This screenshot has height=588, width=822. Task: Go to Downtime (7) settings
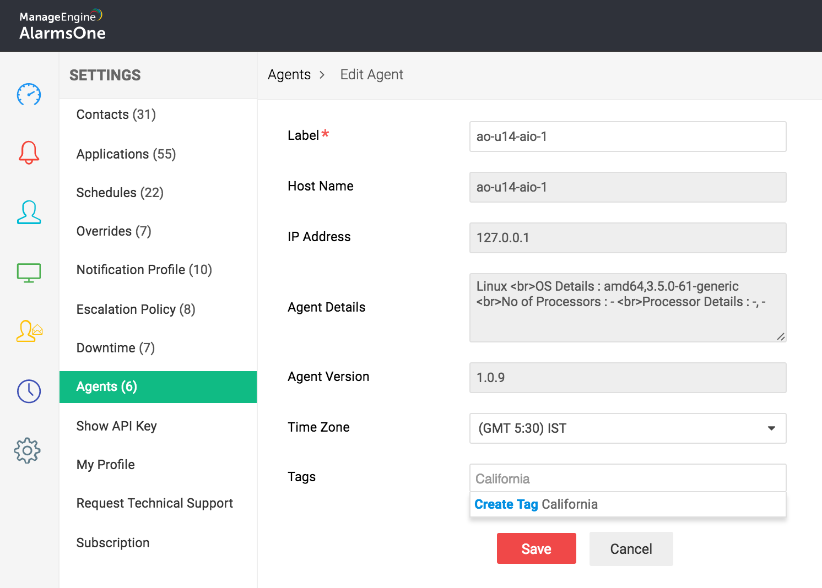point(158,348)
